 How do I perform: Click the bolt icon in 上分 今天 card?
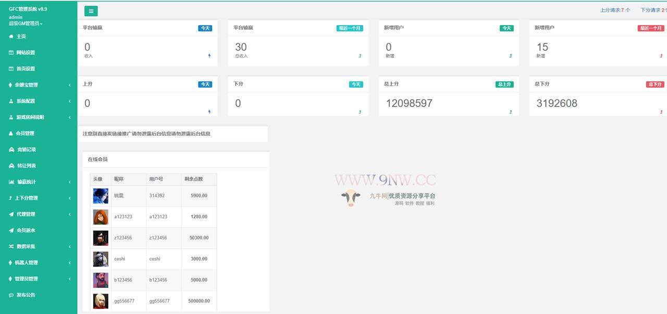[x=209, y=112]
